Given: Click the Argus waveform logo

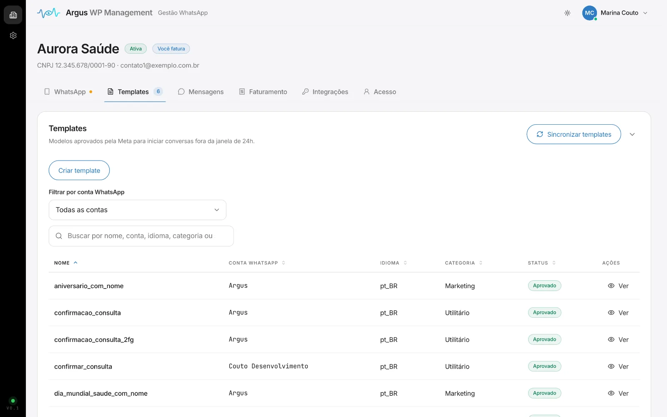Looking at the screenshot, I should (48, 13).
